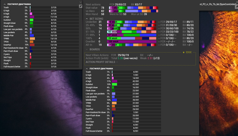The height and width of the screenshot is (136, 238).
Task: Collapse the lower ПОСТФЛОП ДИАГРАММА section
Action: pyautogui.click(x=87, y=69)
